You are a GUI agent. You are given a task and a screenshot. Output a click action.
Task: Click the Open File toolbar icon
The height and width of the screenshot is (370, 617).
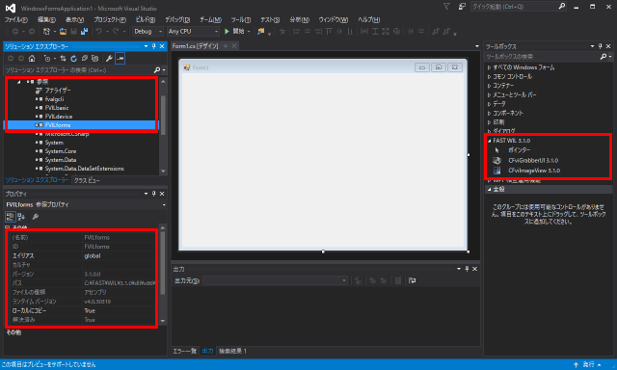(63, 32)
